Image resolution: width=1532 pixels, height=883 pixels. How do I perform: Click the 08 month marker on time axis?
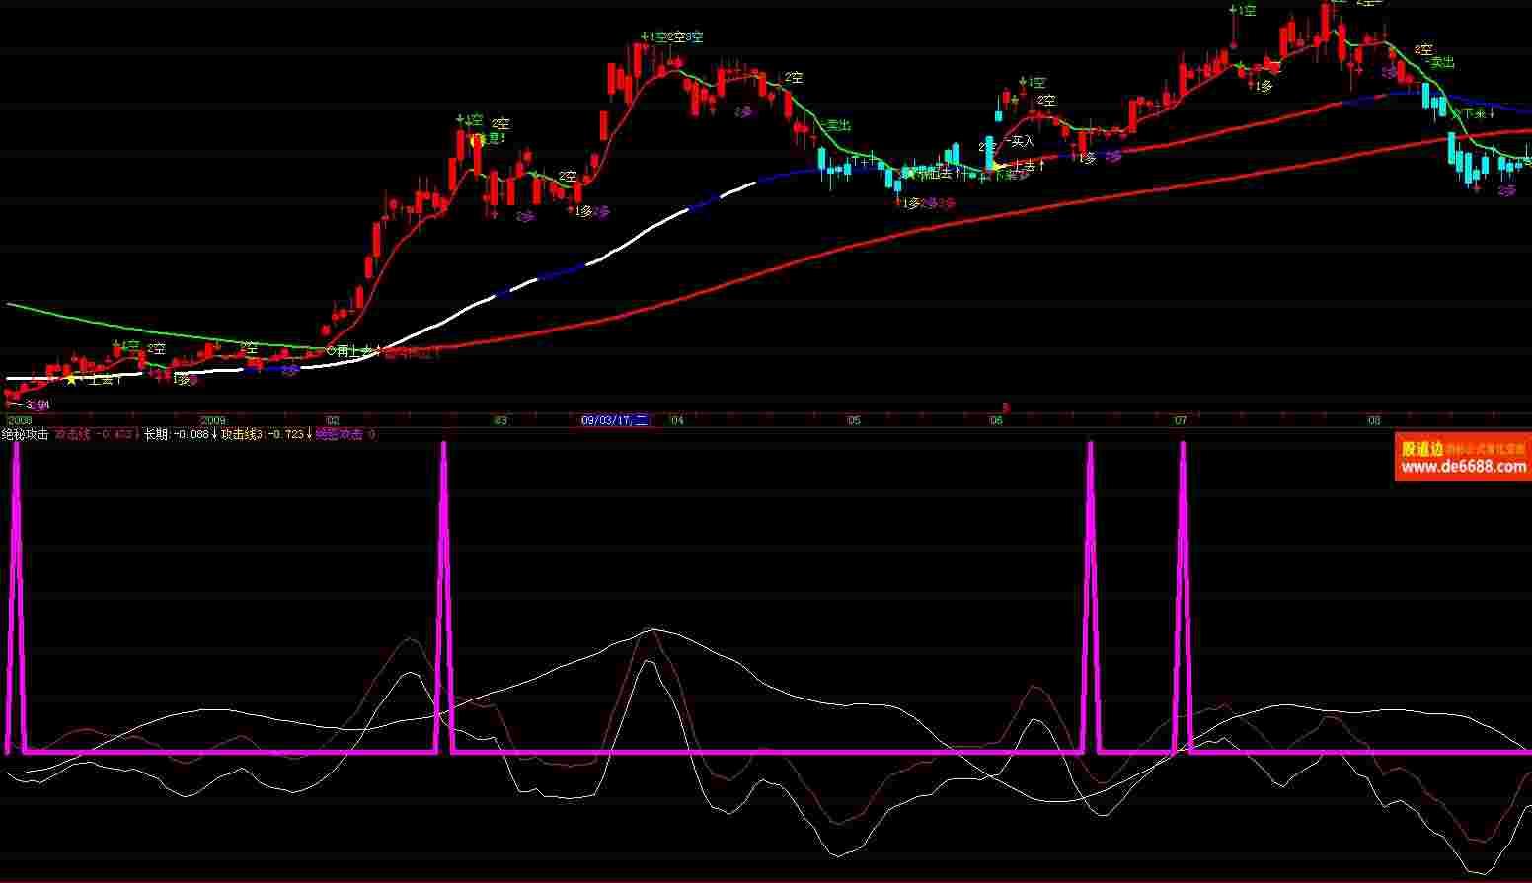(1374, 420)
